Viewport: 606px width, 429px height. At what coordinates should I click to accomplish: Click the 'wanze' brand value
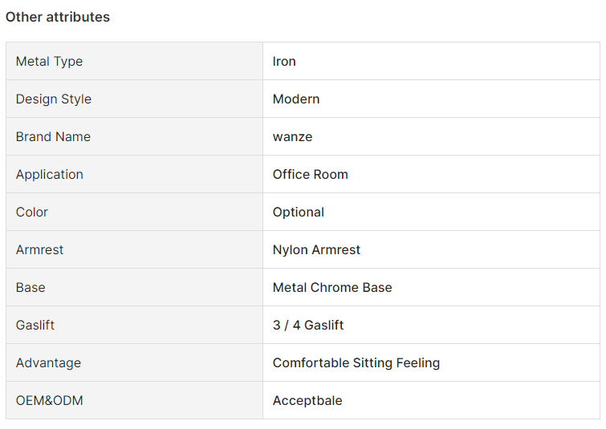[x=292, y=136]
